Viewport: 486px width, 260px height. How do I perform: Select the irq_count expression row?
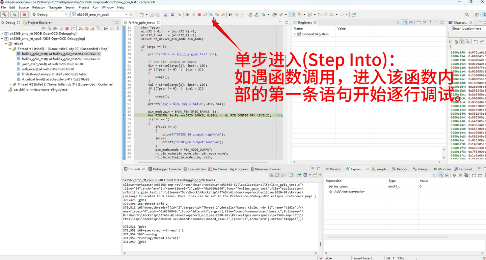click(405, 186)
